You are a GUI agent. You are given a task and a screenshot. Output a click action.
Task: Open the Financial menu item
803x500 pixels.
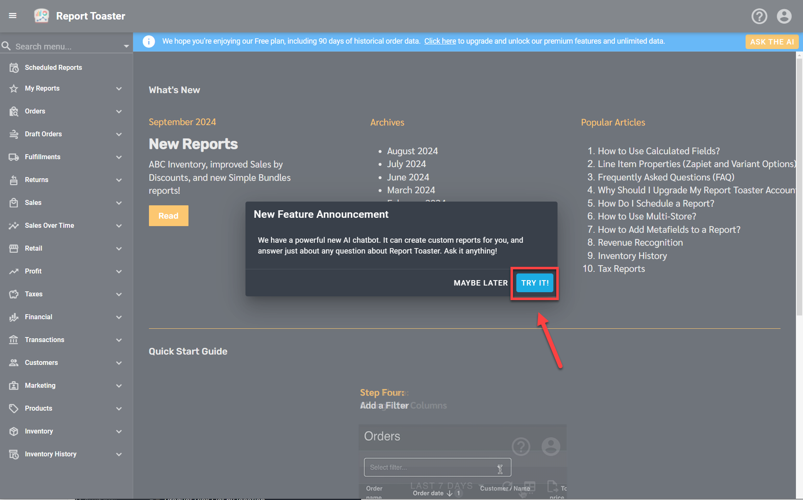tap(39, 317)
